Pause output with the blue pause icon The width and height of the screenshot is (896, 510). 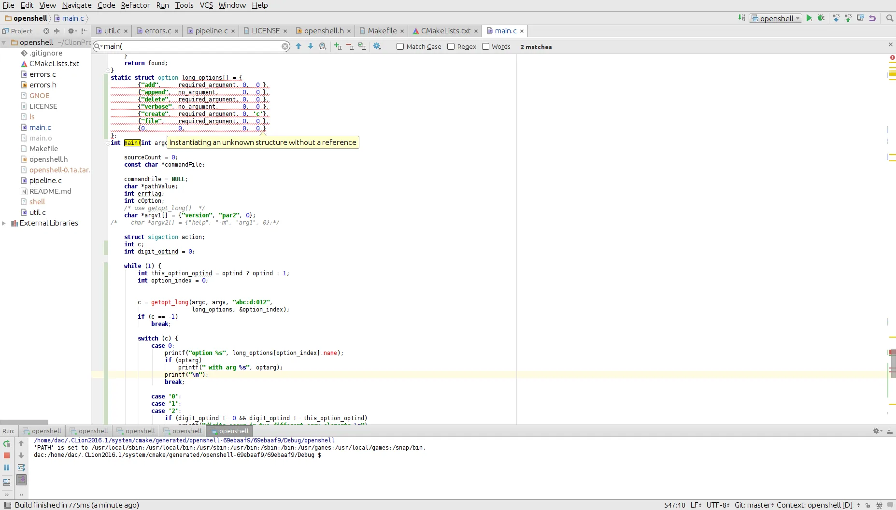coord(7,467)
